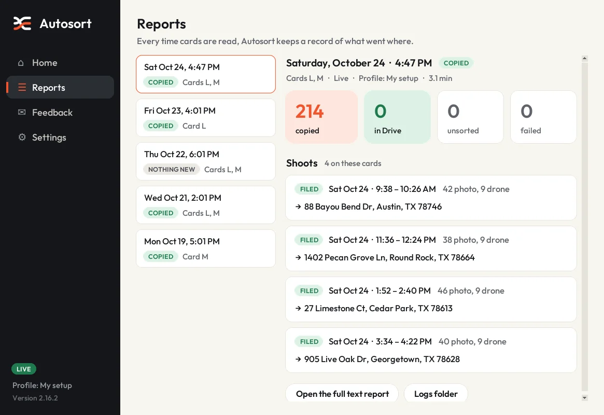Click the Shoots section heading

302,163
